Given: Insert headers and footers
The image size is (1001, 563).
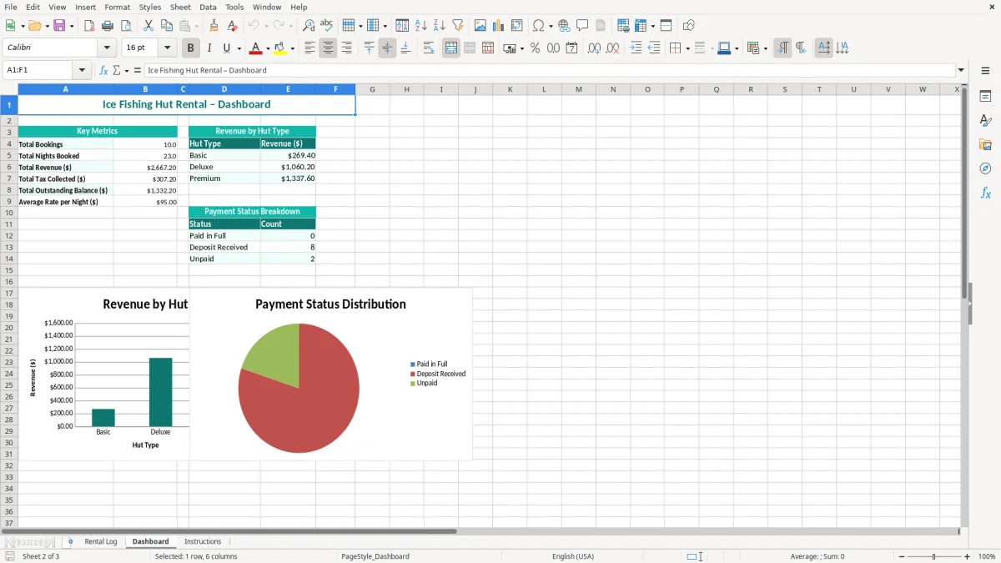Looking at the screenshot, I should tap(601, 26).
